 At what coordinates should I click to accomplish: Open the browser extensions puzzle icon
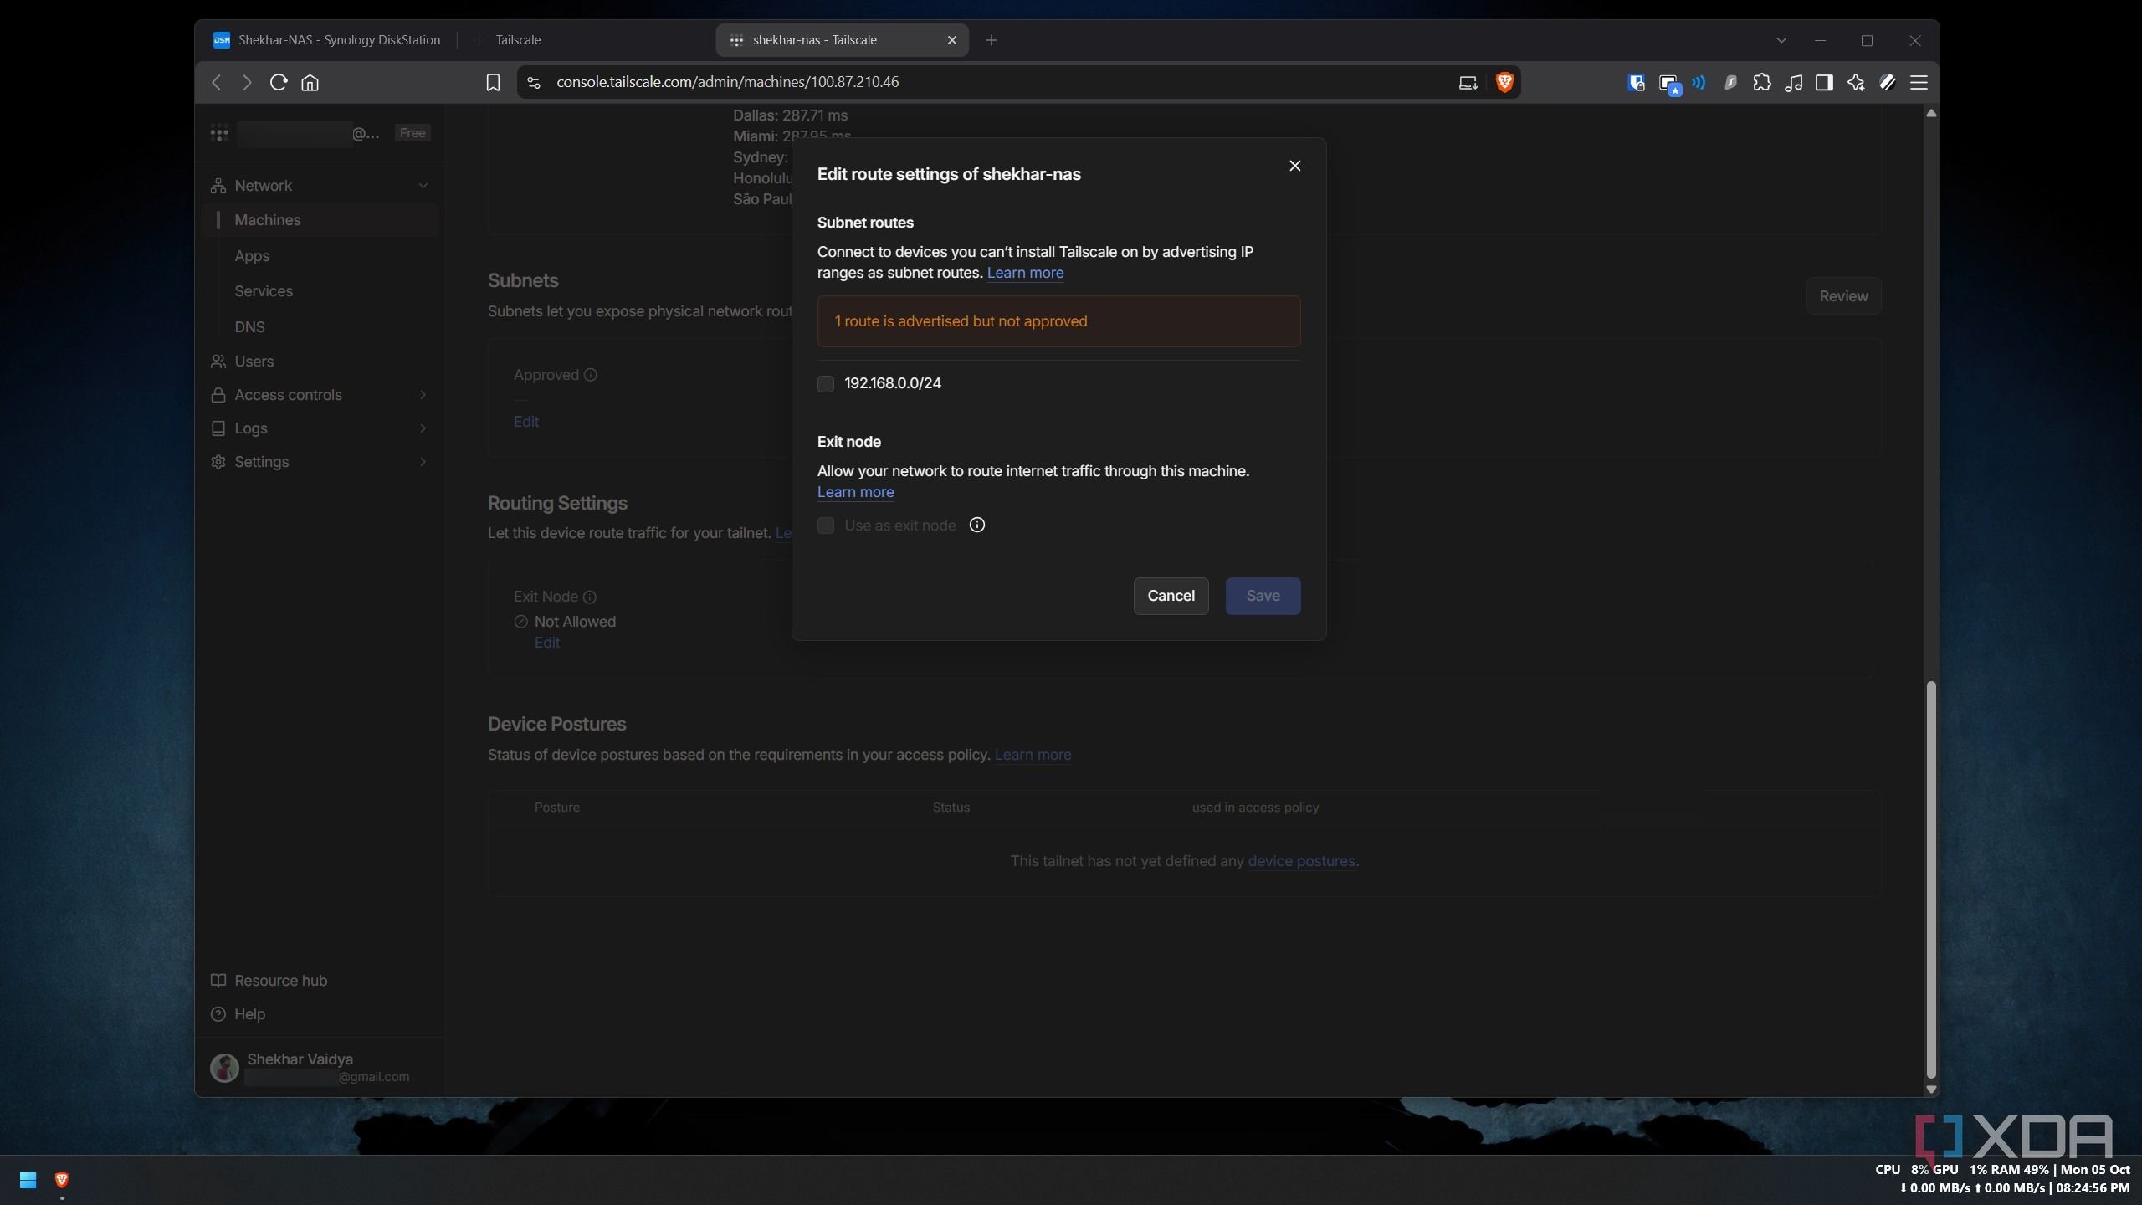pyautogui.click(x=1762, y=82)
